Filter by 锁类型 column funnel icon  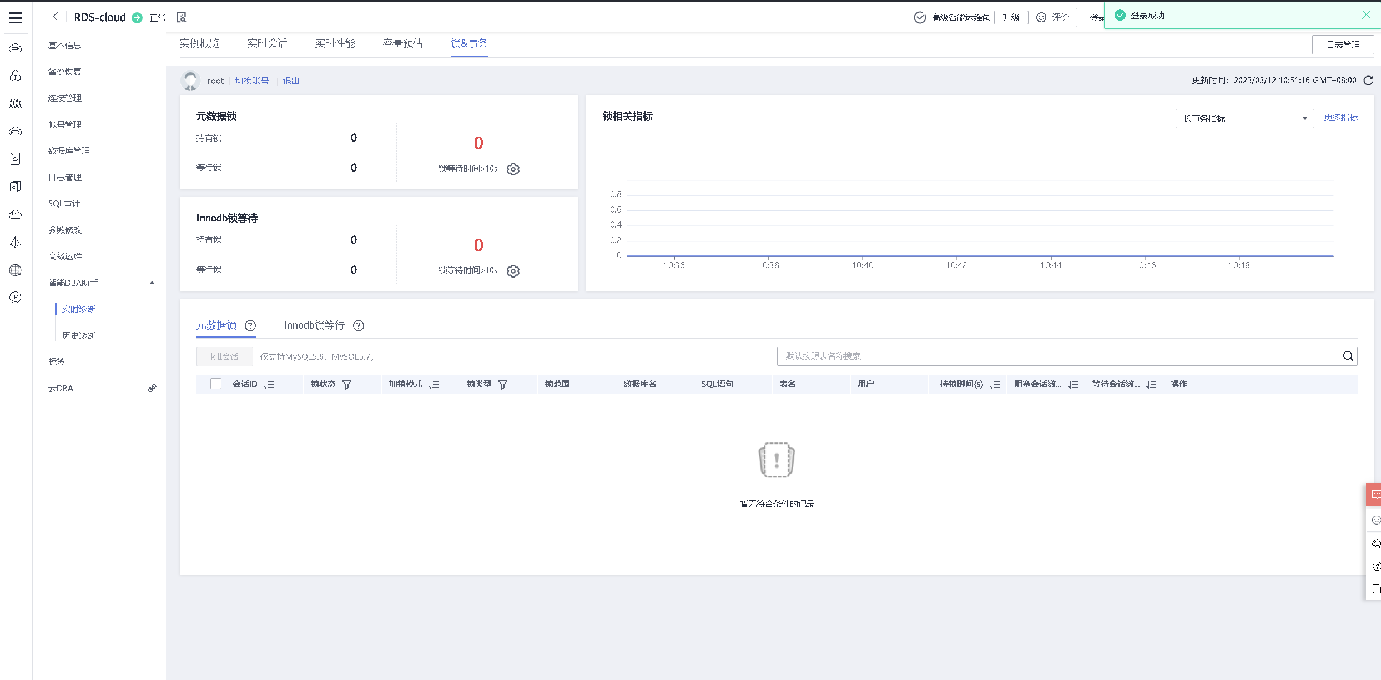503,384
